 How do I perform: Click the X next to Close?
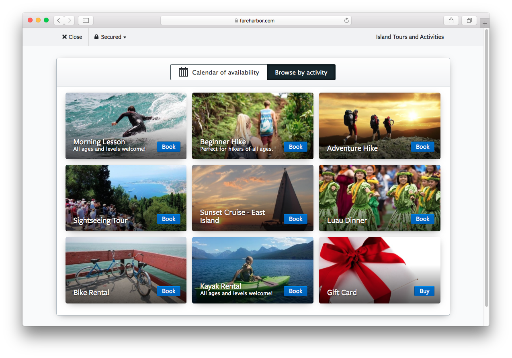pos(65,36)
